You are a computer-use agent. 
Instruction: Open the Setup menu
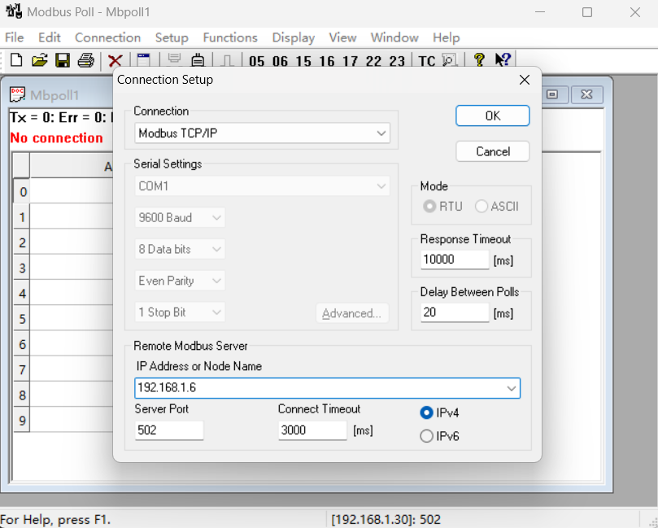[x=172, y=37]
